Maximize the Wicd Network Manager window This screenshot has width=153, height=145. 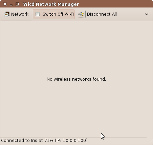click(17, 4)
